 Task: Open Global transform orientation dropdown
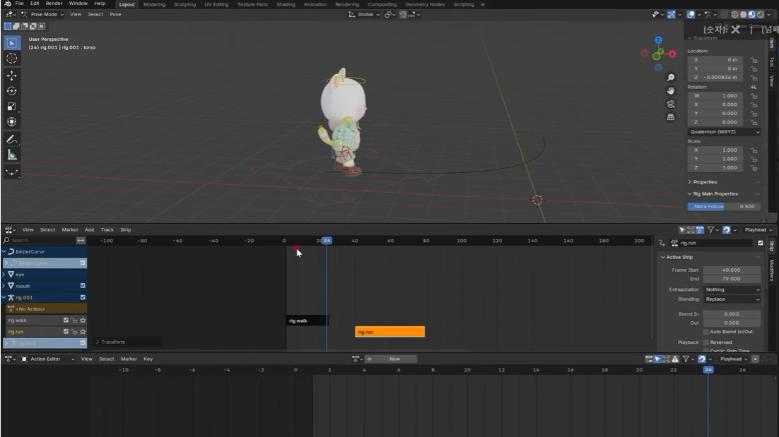(364, 14)
